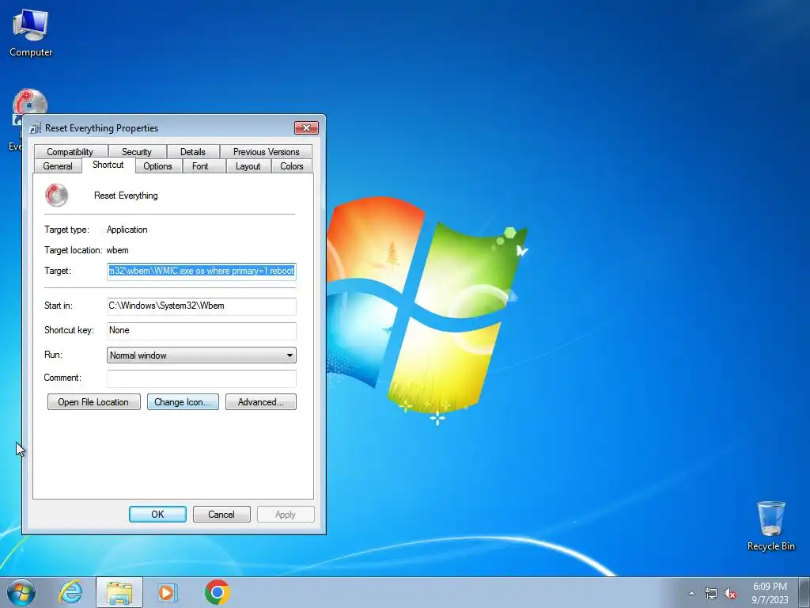Switch to the Font tab
The image size is (810, 608).
(200, 166)
